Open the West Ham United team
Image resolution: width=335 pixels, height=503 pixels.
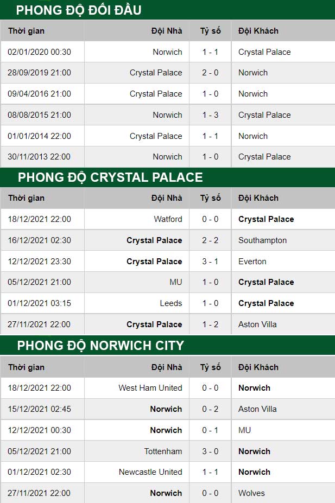pos(150,388)
